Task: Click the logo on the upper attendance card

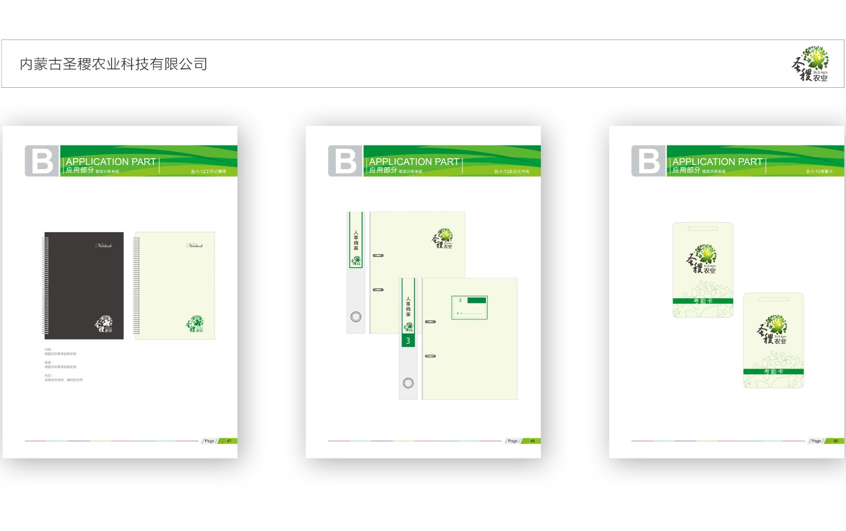Action: pos(702,259)
